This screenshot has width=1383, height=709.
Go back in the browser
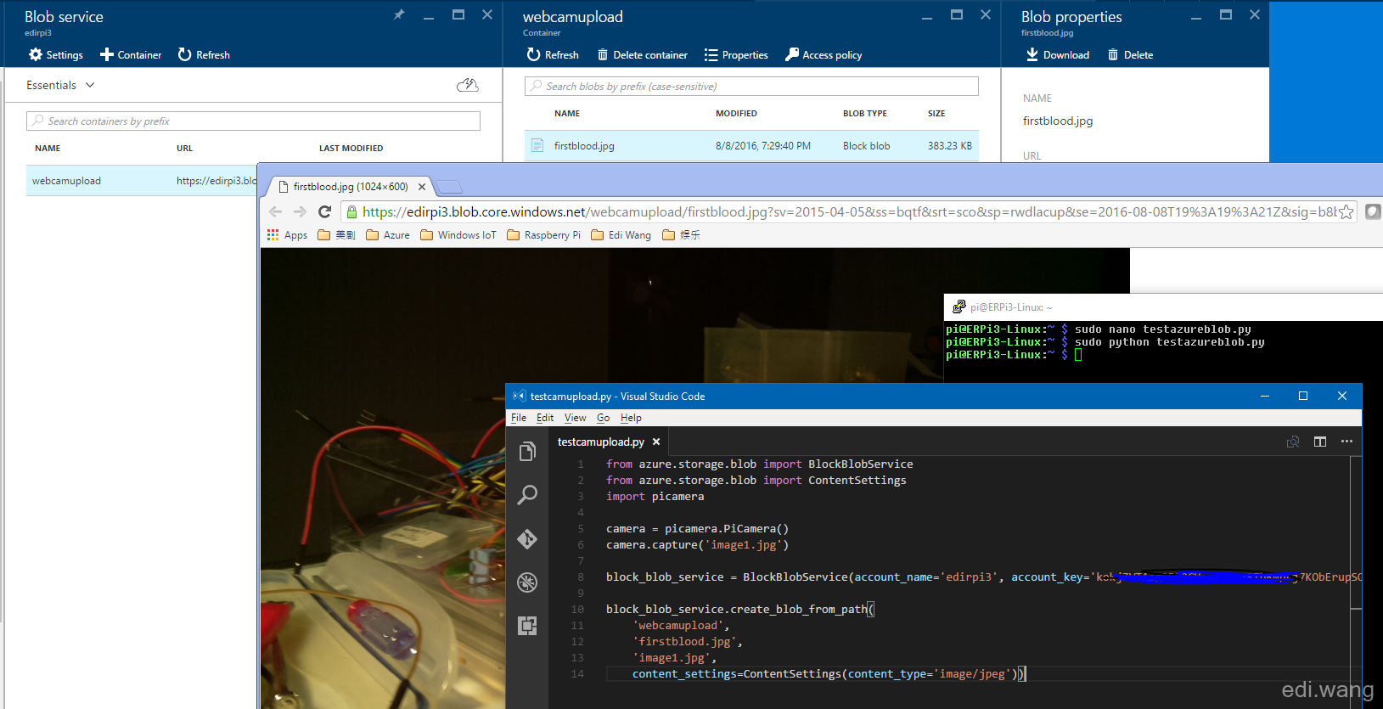275,212
